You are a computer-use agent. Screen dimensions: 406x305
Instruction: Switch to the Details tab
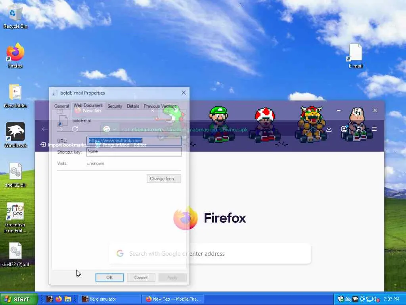[133, 106]
